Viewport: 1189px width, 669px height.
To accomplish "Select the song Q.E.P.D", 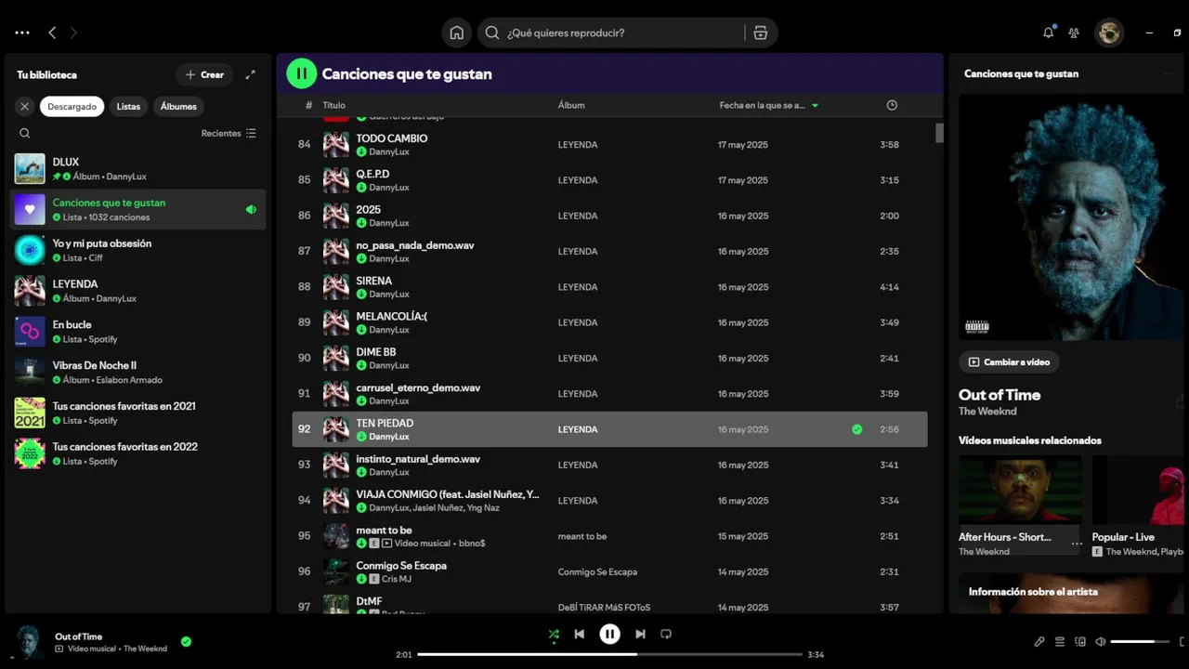I will click(x=609, y=179).
